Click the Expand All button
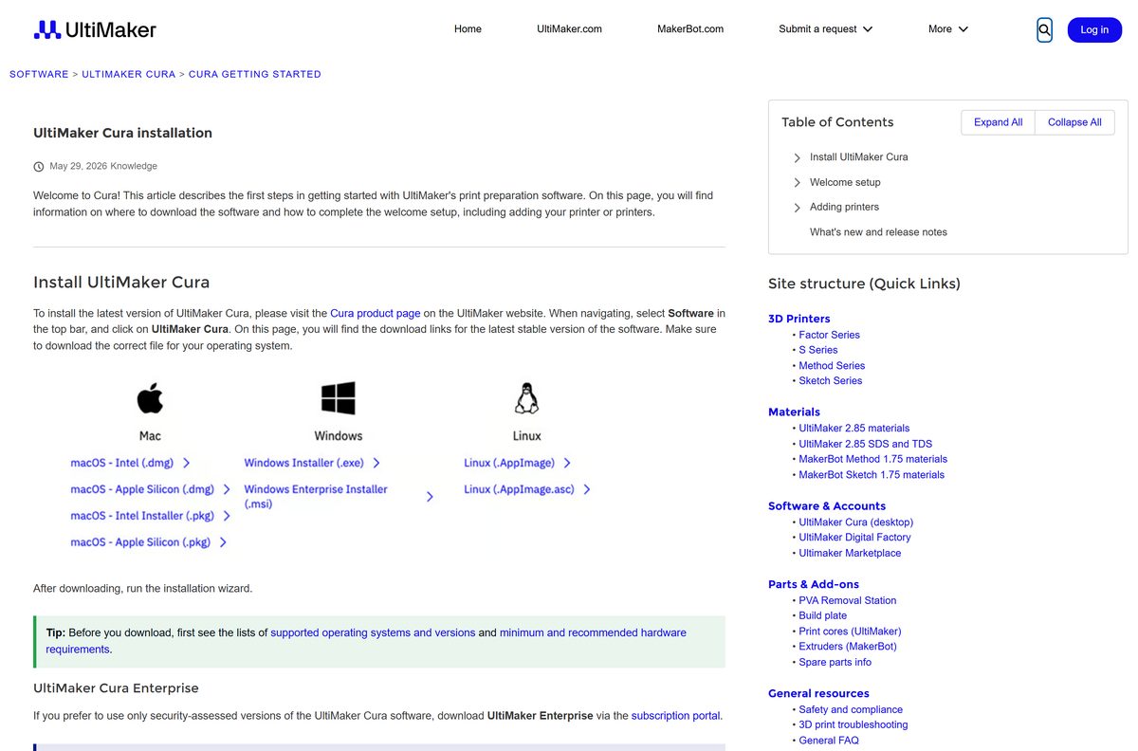 tap(998, 122)
